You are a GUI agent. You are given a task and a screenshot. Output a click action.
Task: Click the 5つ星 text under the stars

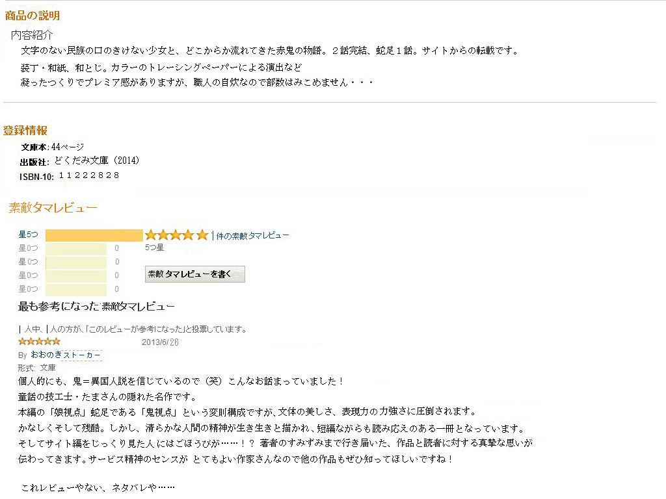(x=155, y=247)
